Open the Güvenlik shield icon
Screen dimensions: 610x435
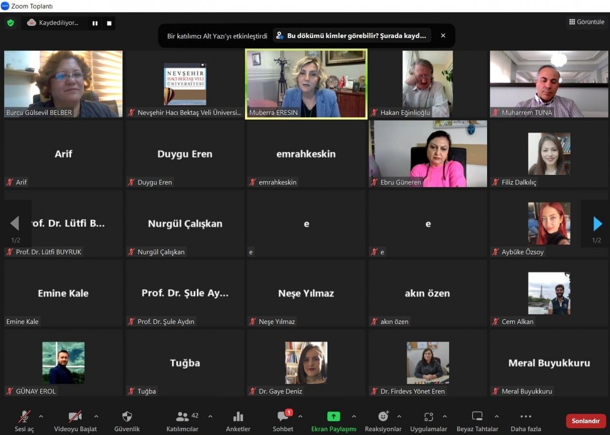[x=127, y=417]
